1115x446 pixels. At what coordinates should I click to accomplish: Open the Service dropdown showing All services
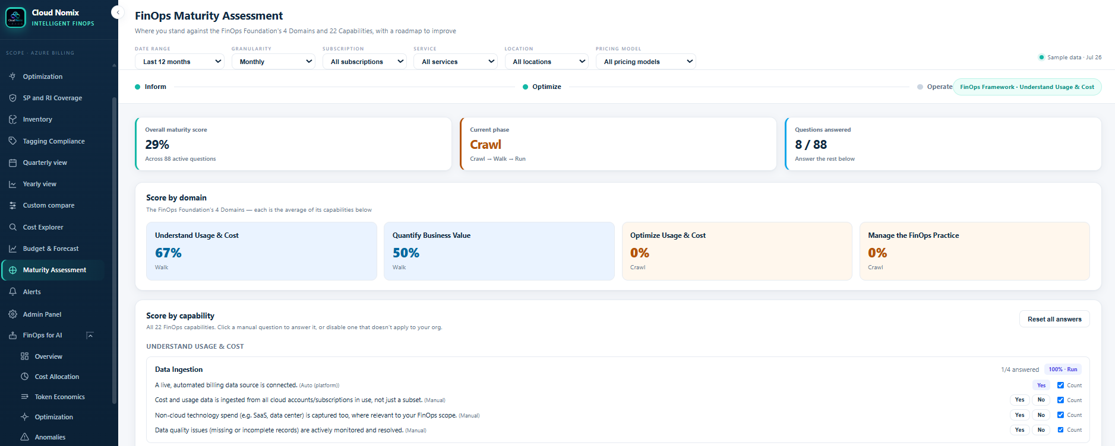pos(455,62)
